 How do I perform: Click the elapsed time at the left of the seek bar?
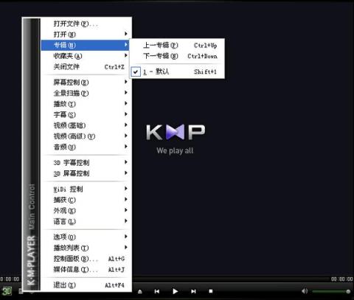(x=10, y=279)
